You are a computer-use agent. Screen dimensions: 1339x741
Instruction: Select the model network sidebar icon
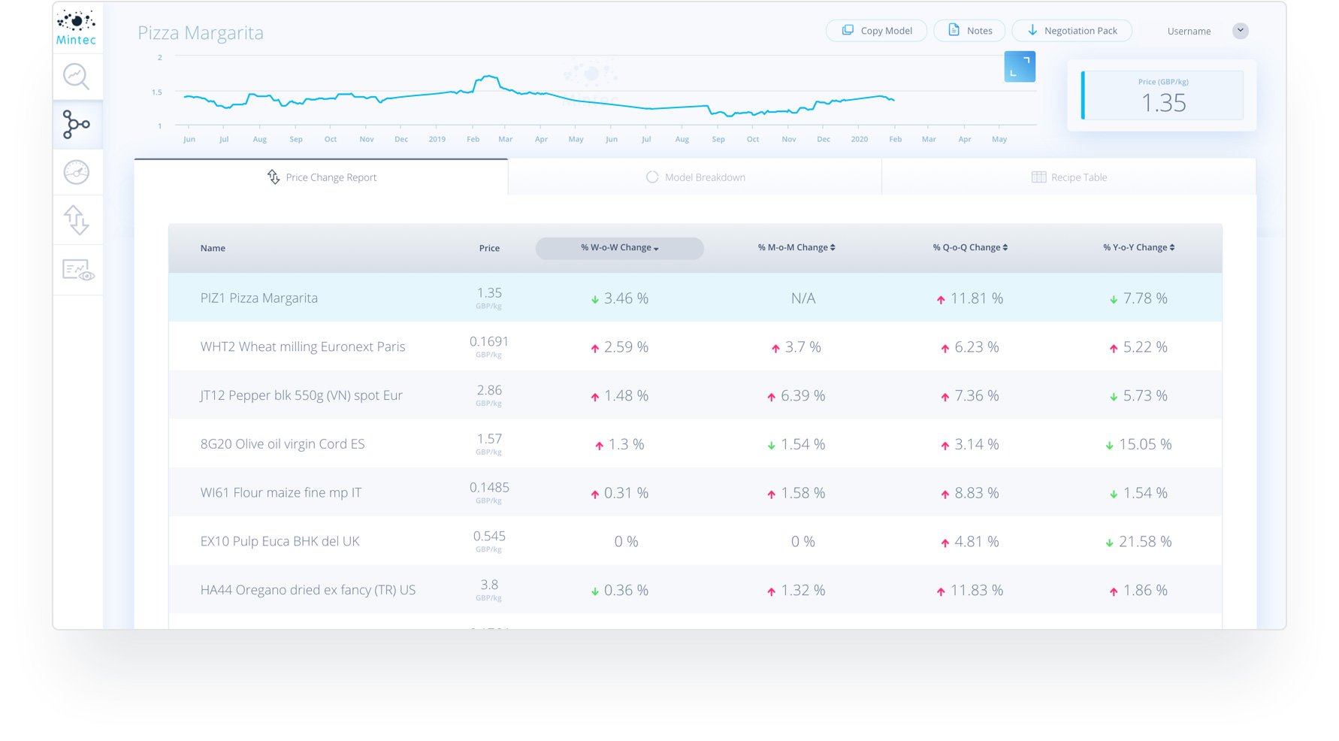tap(76, 125)
